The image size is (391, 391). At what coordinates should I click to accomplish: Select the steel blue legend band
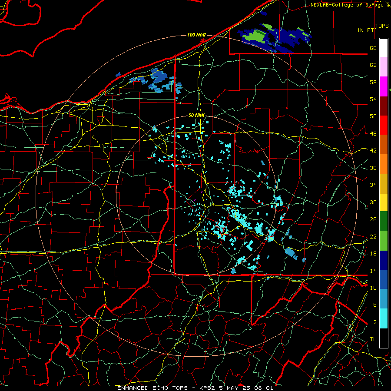click(x=384, y=299)
